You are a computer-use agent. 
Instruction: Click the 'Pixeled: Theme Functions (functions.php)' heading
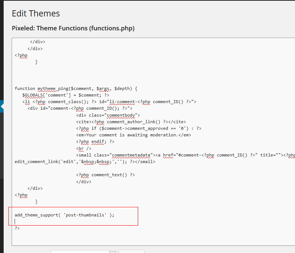coord(73,28)
